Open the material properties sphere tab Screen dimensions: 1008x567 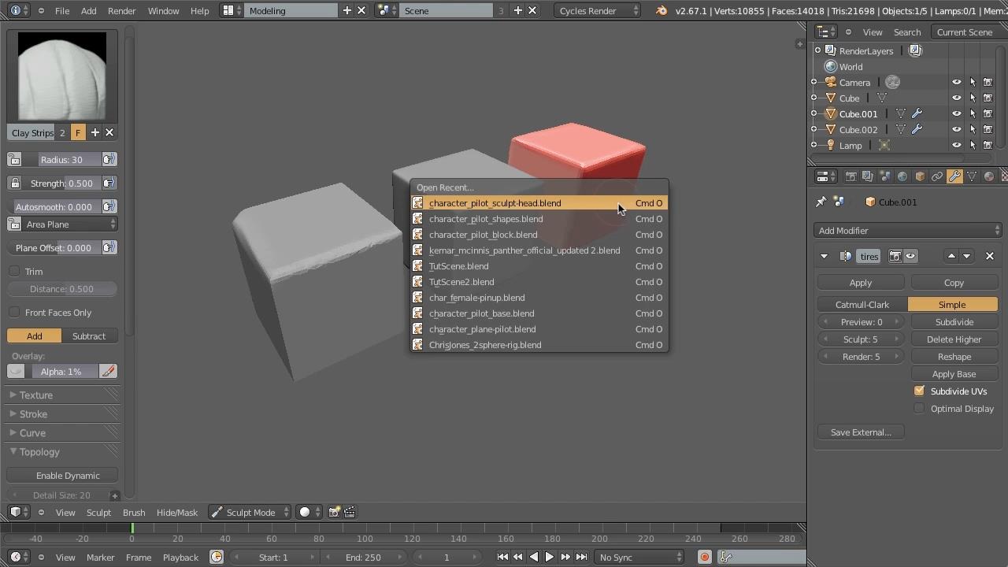989,176
